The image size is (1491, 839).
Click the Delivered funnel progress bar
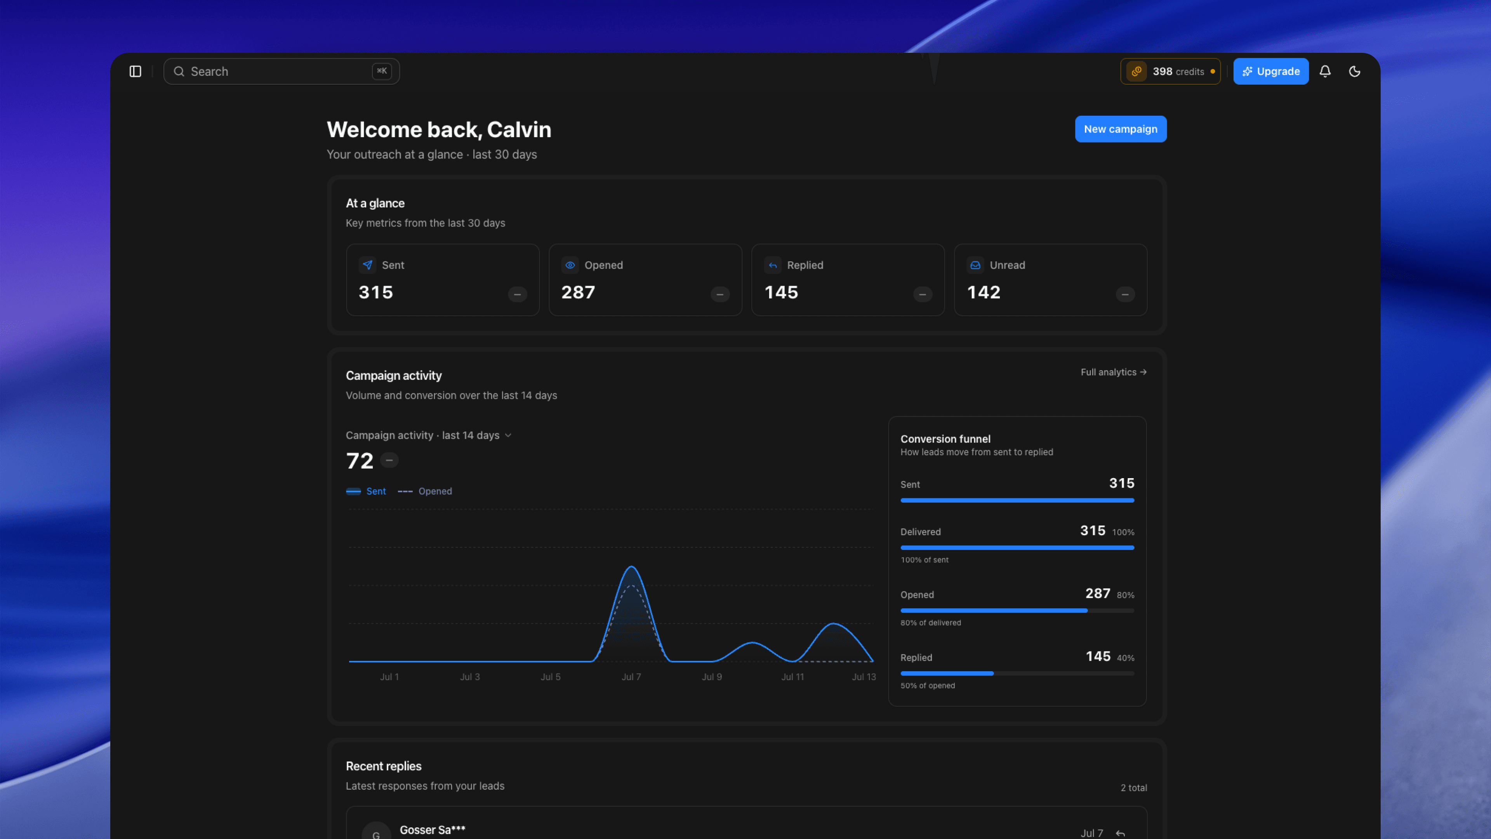1018,548
